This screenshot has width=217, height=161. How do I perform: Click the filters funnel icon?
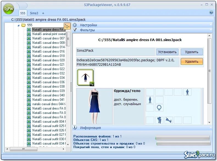point(75,30)
